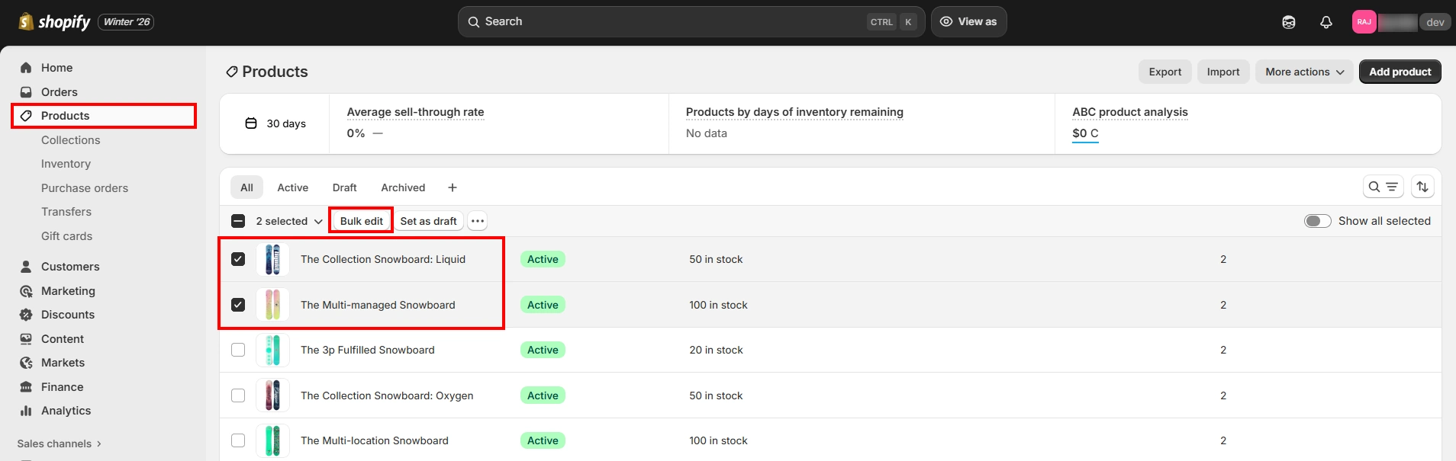This screenshot has width=1456, height=461.
Task: Switch to the Active tab
Action: tap(293, 187)
